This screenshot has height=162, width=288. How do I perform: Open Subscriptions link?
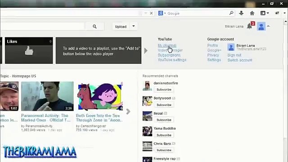point(169,55)
